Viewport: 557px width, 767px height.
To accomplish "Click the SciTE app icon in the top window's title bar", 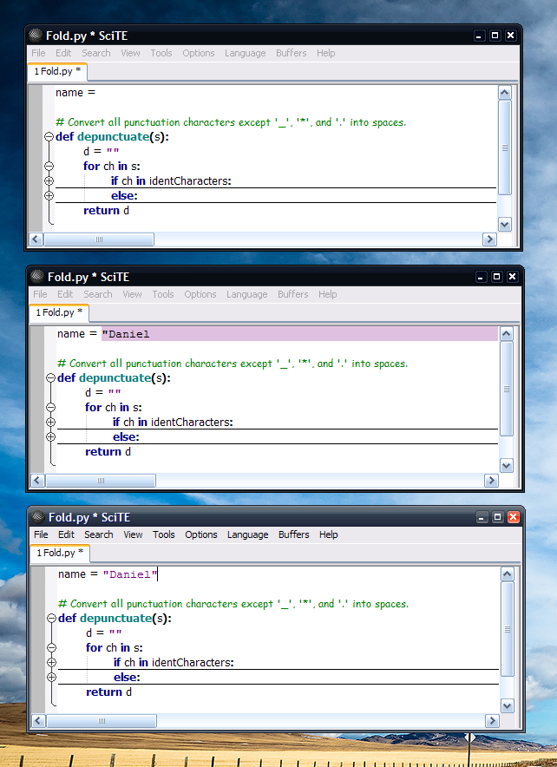I will point(36,36).
